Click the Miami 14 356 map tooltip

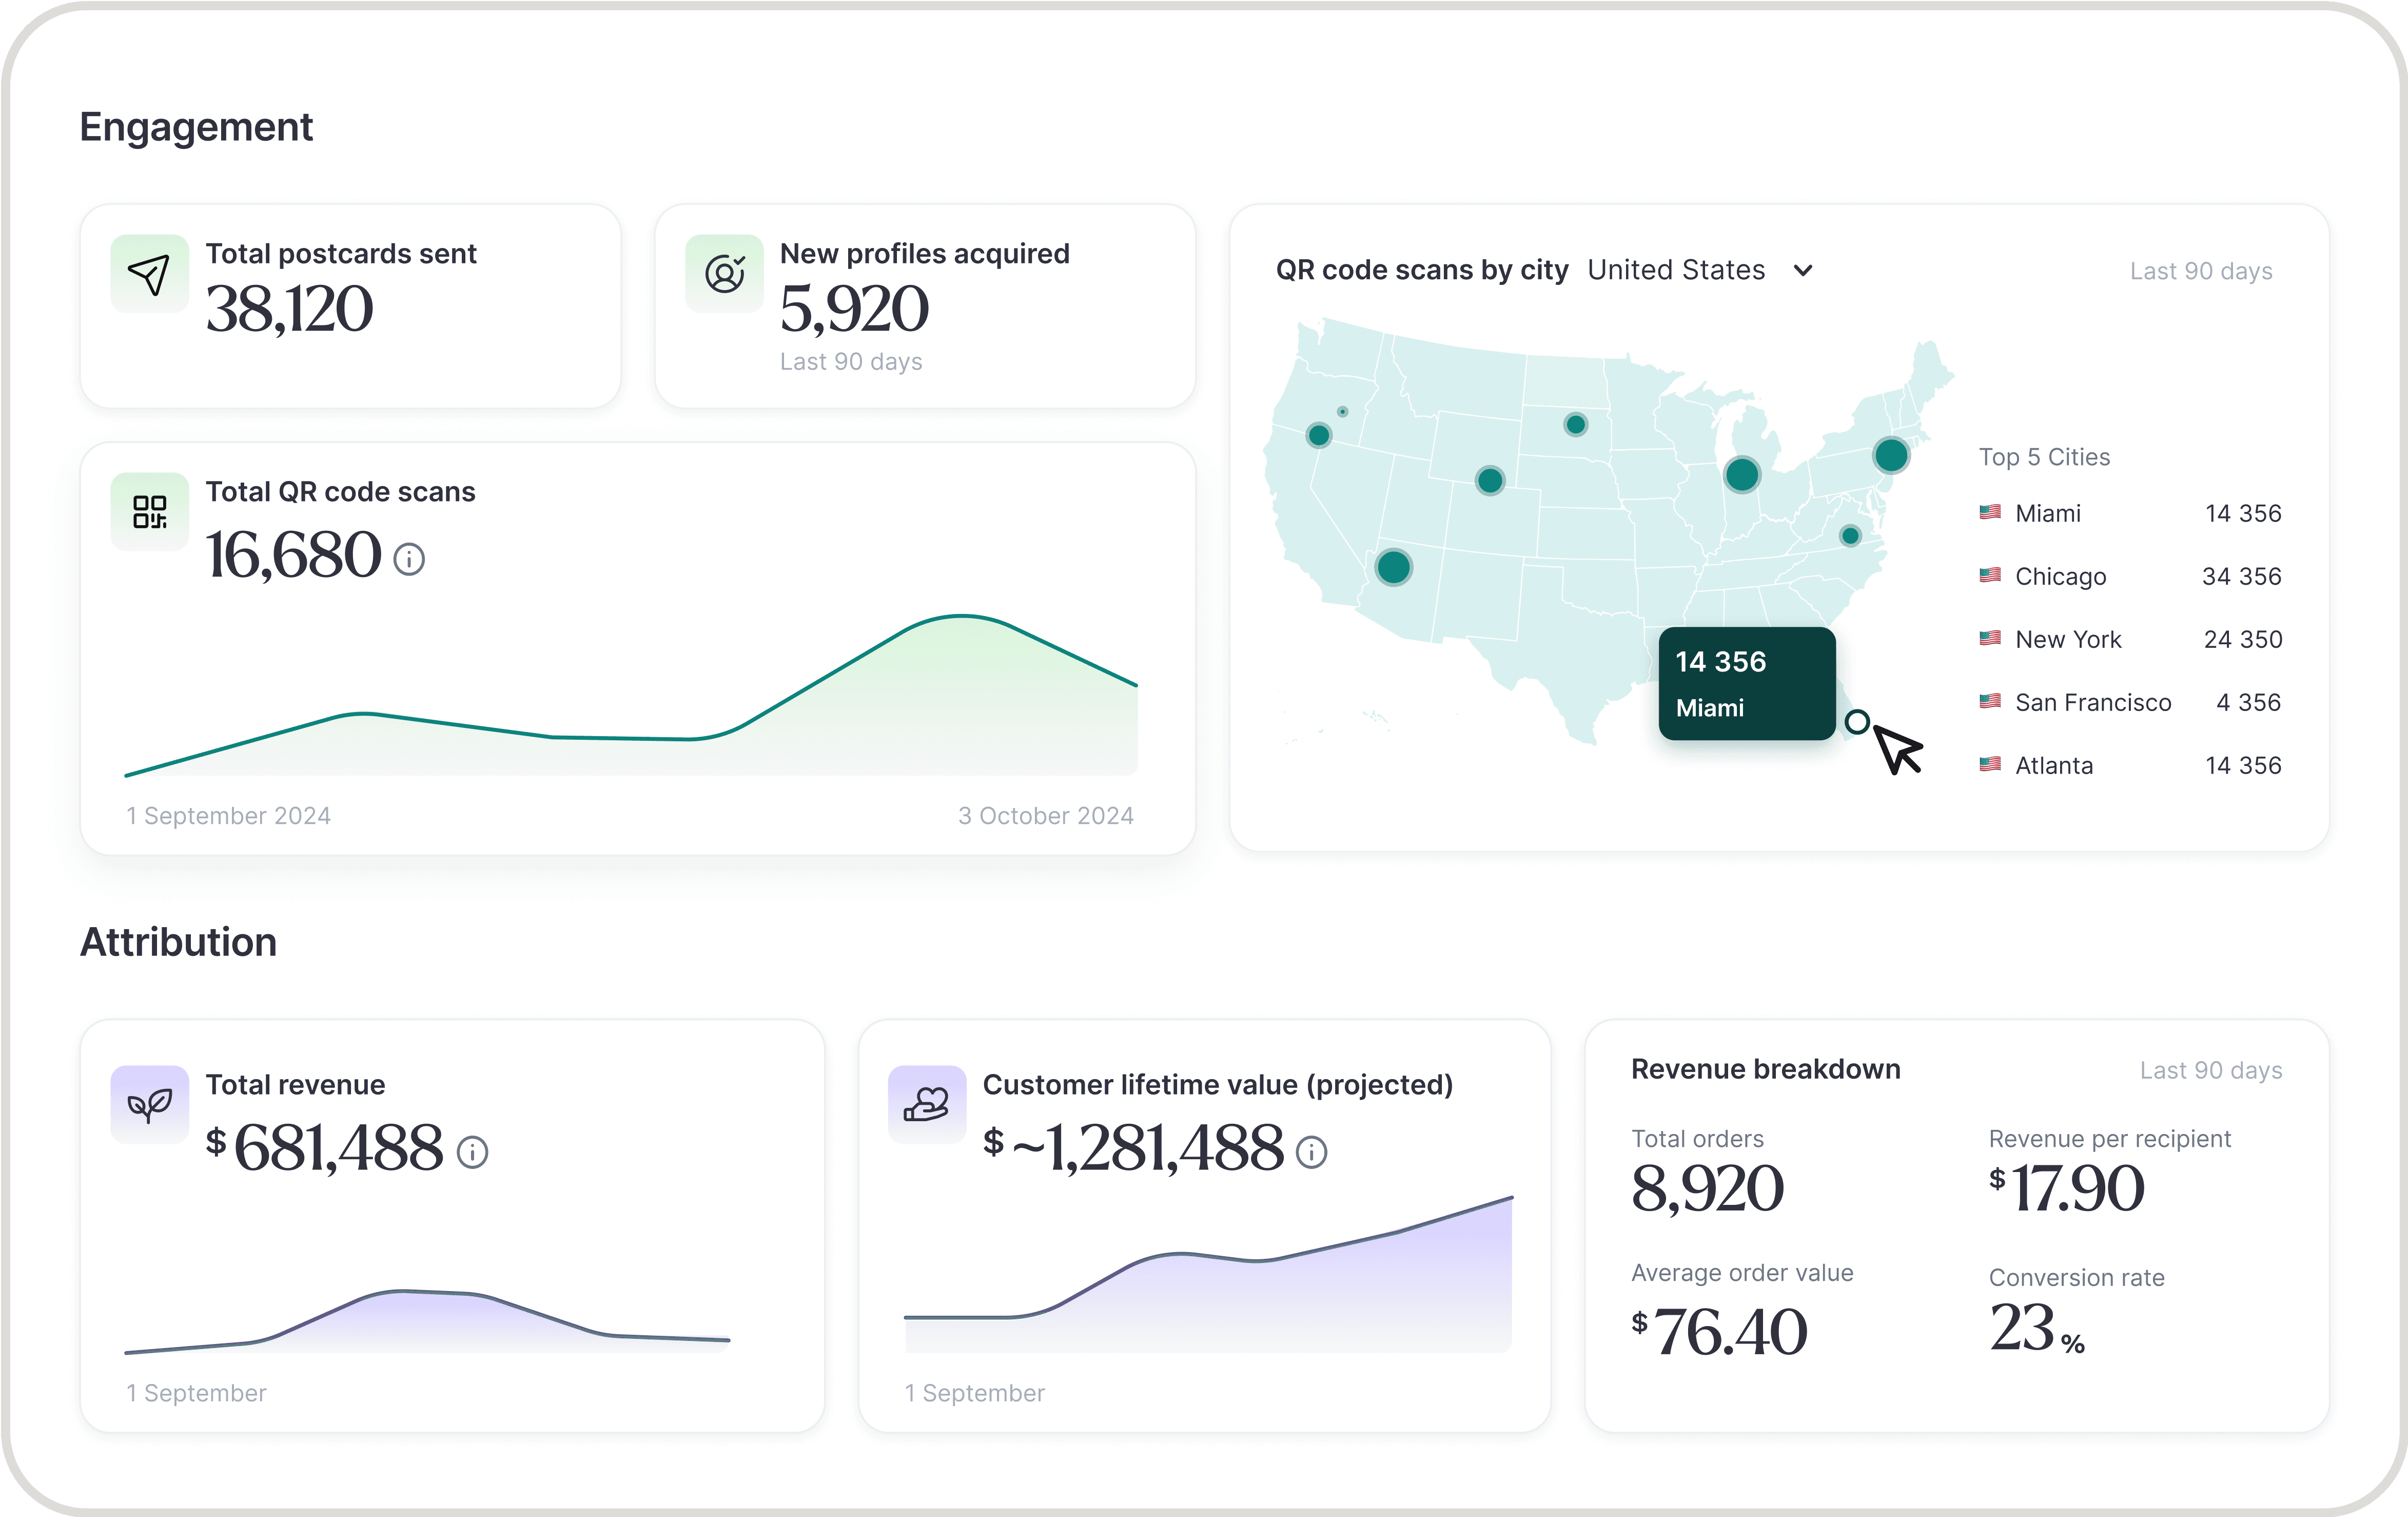pyautogui.click(x=1746, y=683)
